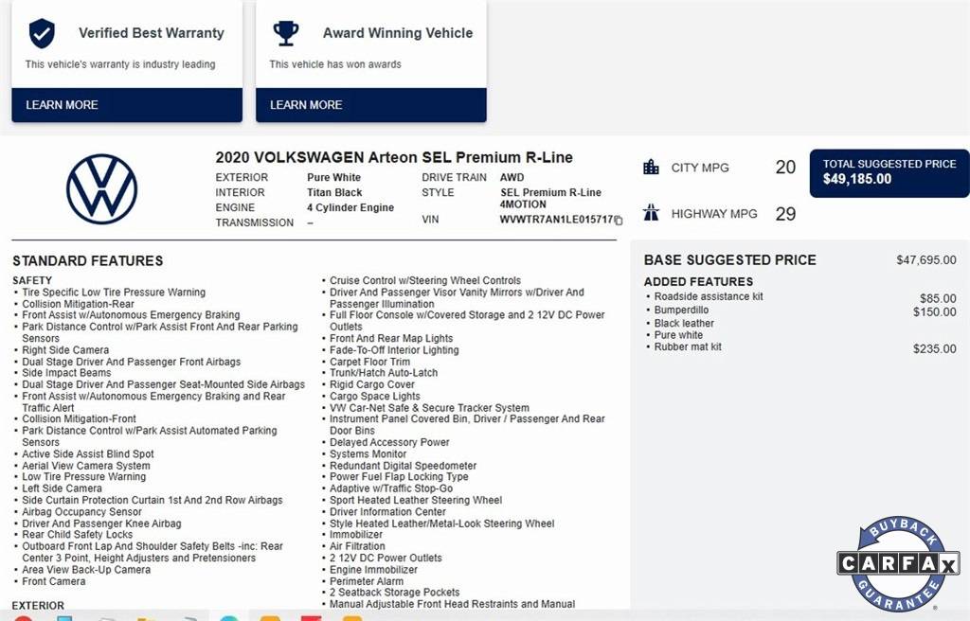Screen dimensions: 970x621
Task: Click the Redundant Digital Speedometer item
Action: tap(403, 466)
